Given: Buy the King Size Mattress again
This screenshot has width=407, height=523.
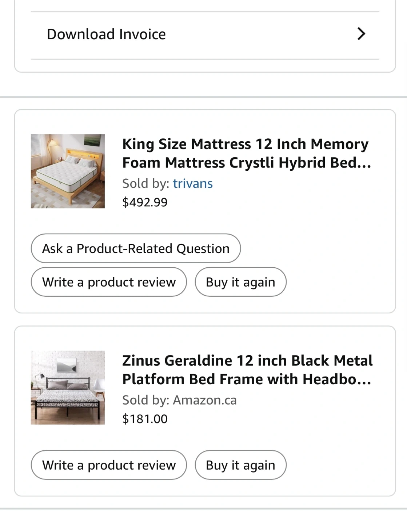Looking at the screenshot, I should 240,282.
